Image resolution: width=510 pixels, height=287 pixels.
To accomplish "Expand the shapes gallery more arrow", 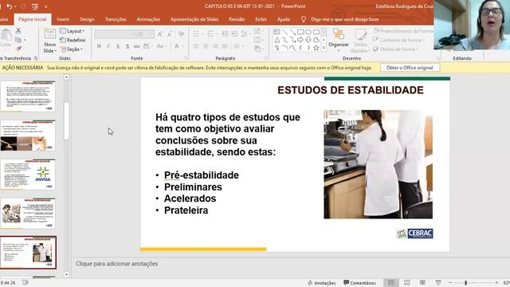I will (324, 48).
